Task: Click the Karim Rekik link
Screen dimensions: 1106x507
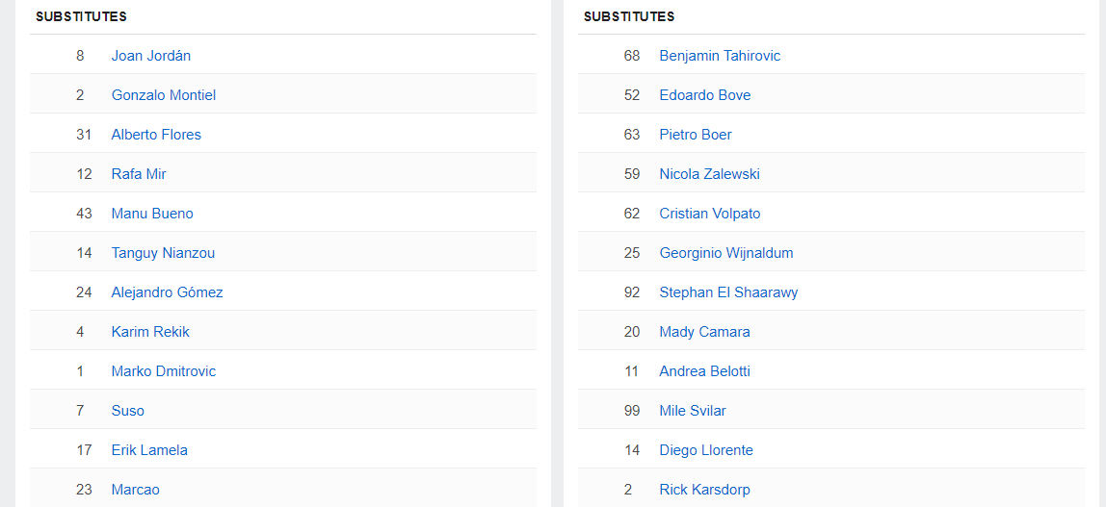Action: coord(150,332)
